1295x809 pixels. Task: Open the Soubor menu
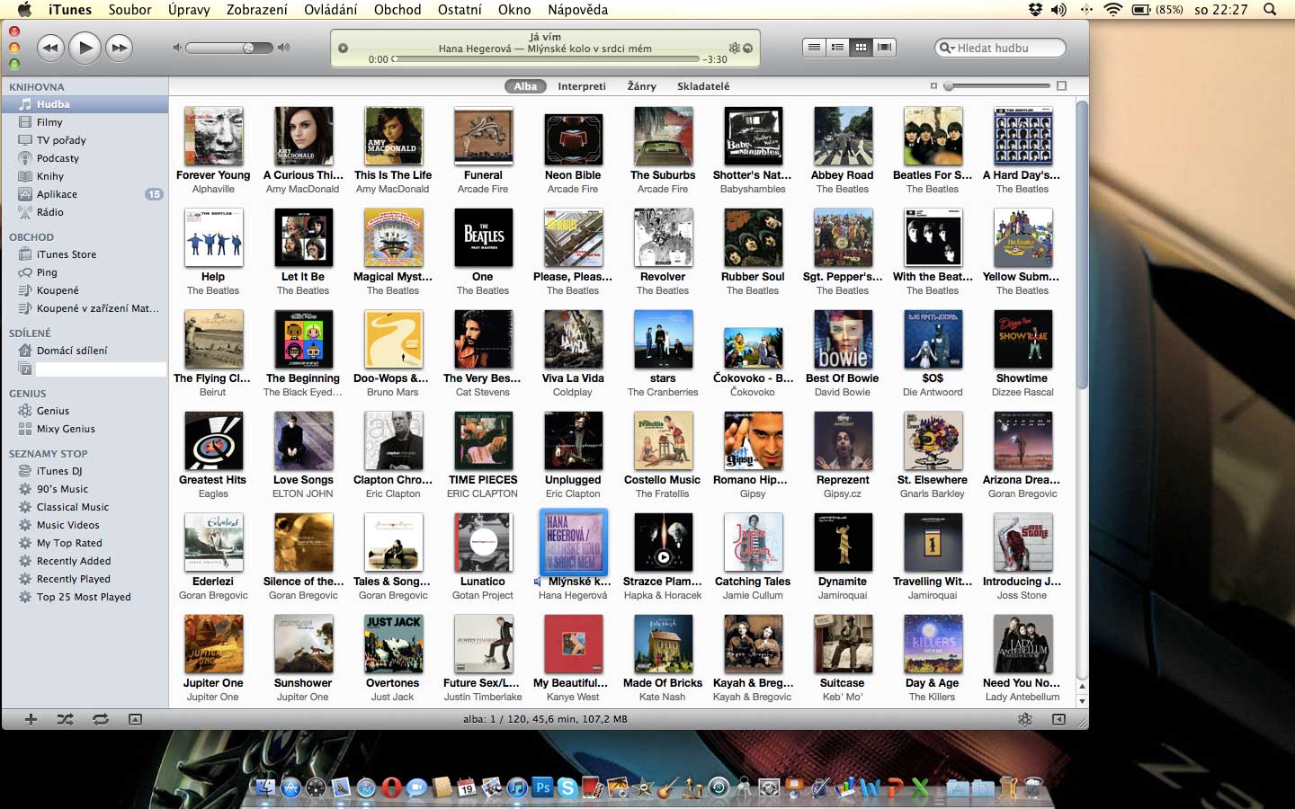[x=129, y=10]
